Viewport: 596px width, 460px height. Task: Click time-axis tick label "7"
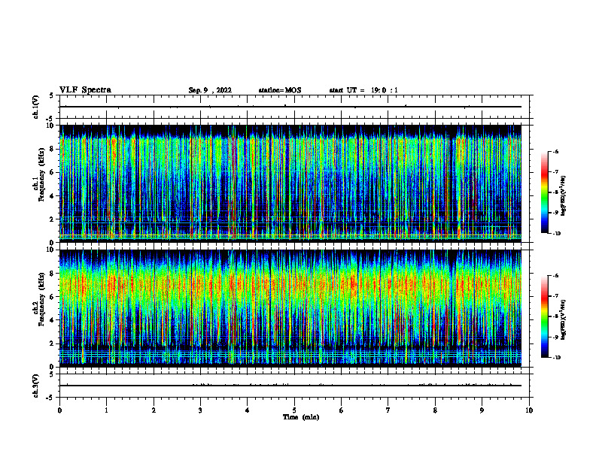pos(388,410)
